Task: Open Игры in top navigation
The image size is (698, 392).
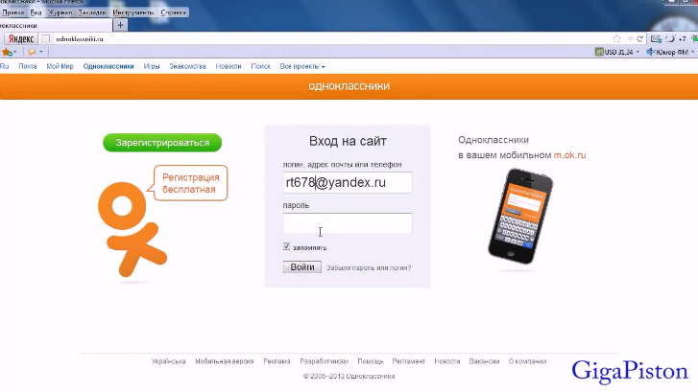Action: (152, 66)
